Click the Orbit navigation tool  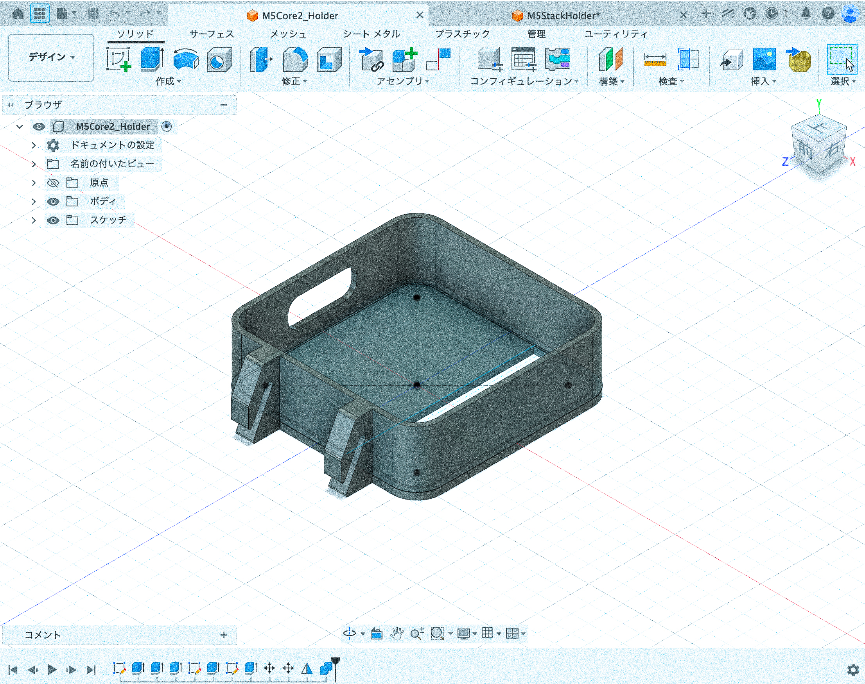[x=350, y=633]
